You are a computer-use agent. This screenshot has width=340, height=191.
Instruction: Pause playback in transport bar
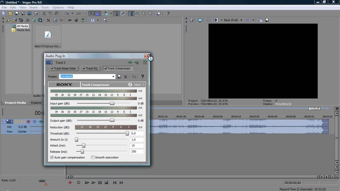click(x=100, y=183)
